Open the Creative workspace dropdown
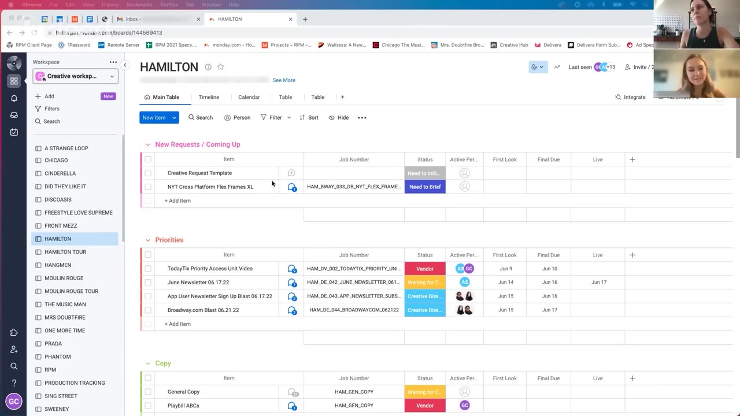Screen dimensions: 740x416 (x=75, y=76)
